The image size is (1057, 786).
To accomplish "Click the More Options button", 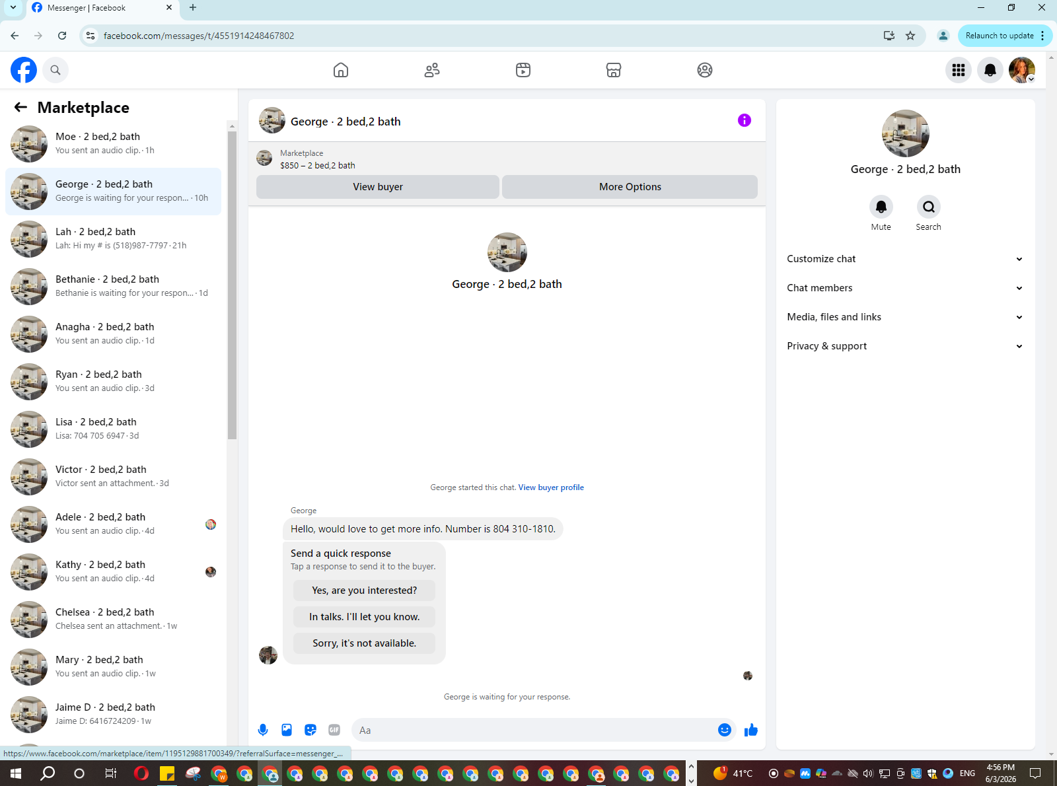I will tap(630, 187).
